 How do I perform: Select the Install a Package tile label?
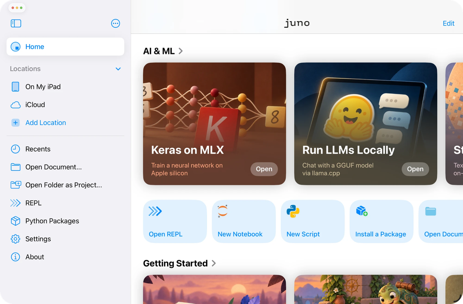coord(380,234)
